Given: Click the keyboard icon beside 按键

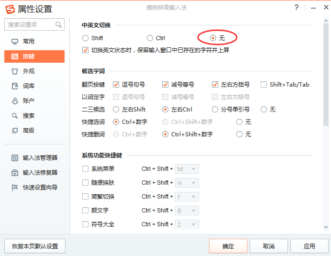Looking at the screenshot, I should point(15,56).
